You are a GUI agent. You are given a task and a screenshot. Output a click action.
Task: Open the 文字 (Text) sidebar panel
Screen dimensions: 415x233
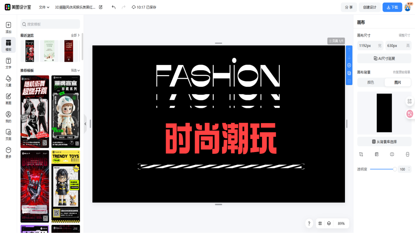click(8, 63)
